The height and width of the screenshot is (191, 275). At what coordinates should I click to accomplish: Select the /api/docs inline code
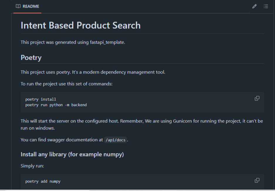[x=116, y=140]
